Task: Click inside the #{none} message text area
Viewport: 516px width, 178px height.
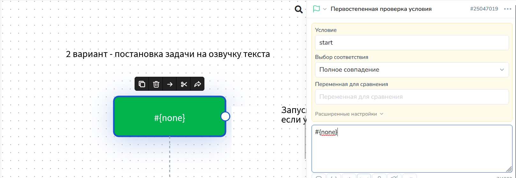Action: 411,150
